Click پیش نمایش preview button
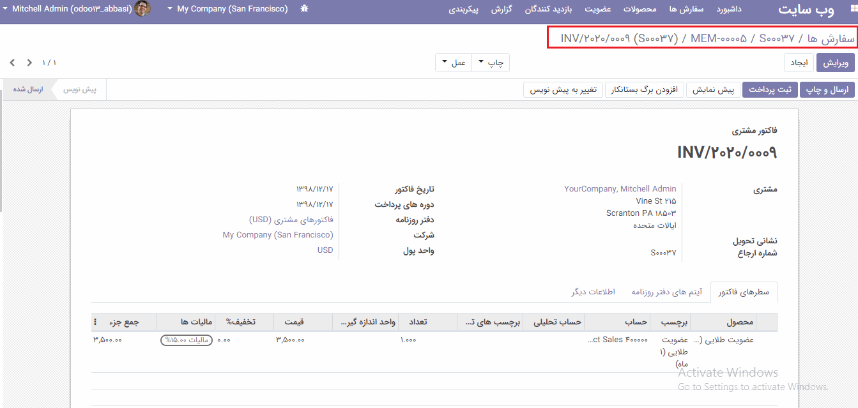The height and width of the screenshot is (408, 858). (x=713, y=90)
